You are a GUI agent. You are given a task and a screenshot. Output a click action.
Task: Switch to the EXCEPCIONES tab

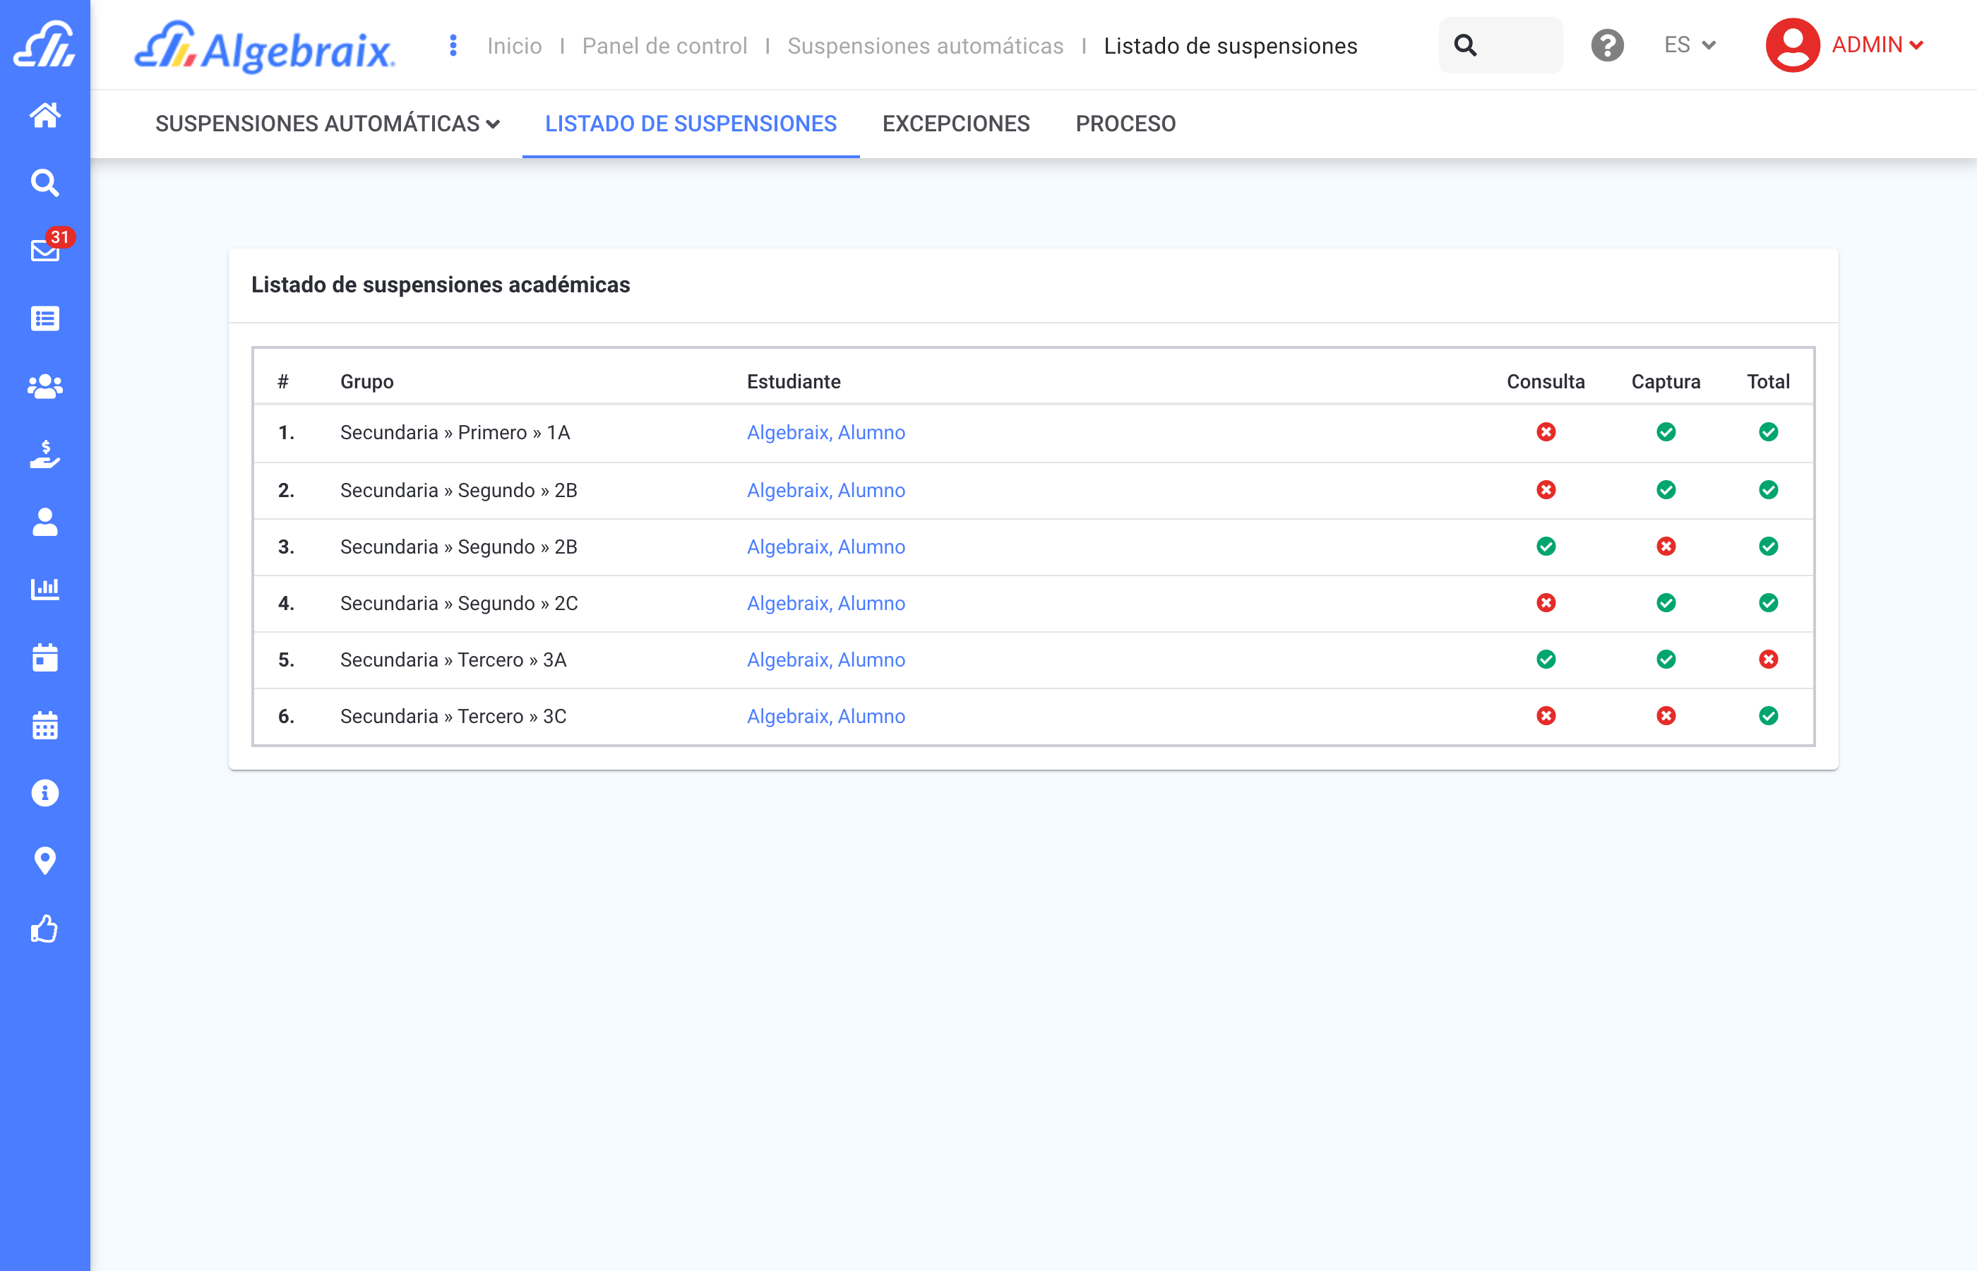956,124
